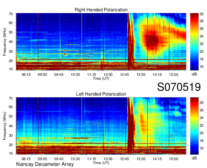Click the 24 dB value on Right Handed color bar

click(202, 36)
